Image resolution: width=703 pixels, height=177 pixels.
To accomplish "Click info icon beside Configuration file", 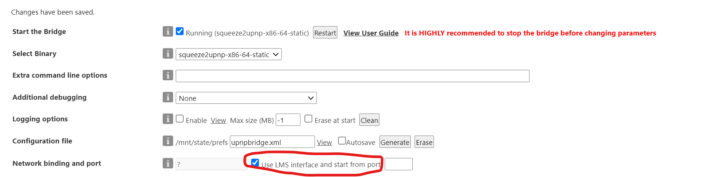I will [168, 141].
